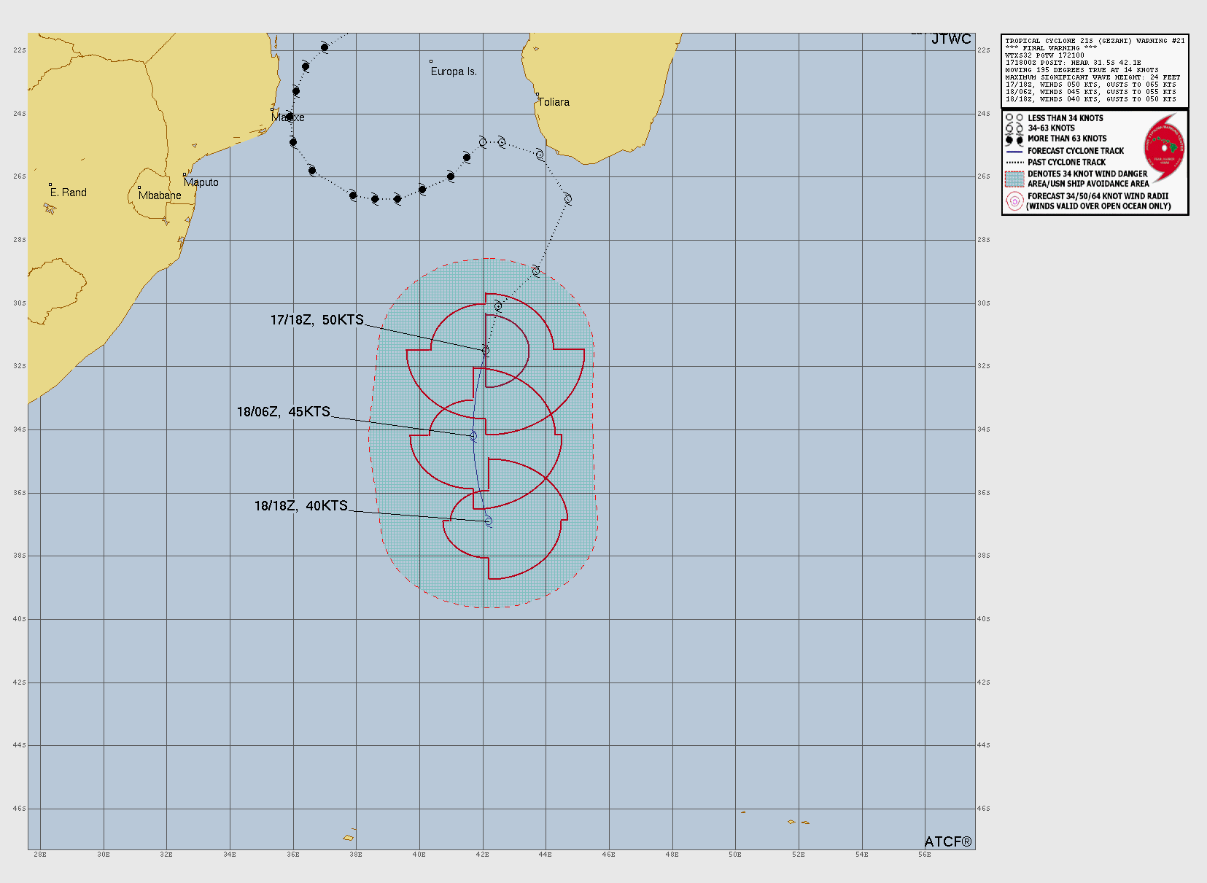Image resolution: width=1207 pixels, height=883 pixels.
Task: Click the 'Forecast Cyclone Track' legend entry
Action: click(x=1075, y=151)
